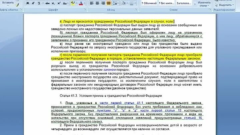Open font color dropdown arrow
This screenshot has width=240, height=135.
[85, 3]
